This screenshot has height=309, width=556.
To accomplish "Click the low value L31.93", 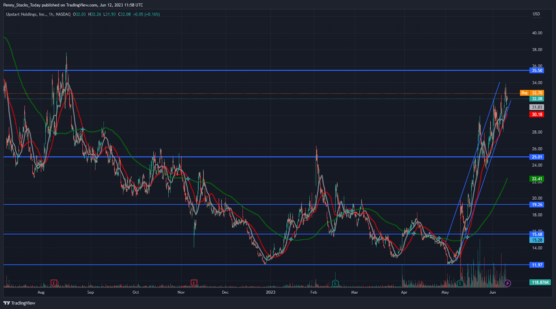I will [x=109, y=14].
